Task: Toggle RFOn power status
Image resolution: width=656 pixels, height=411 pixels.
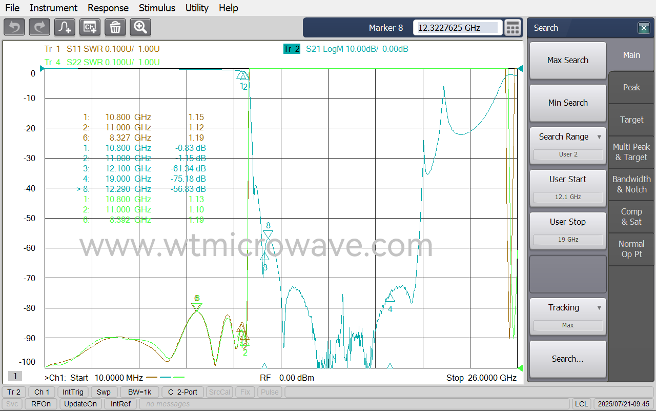Action: point(41,404)
